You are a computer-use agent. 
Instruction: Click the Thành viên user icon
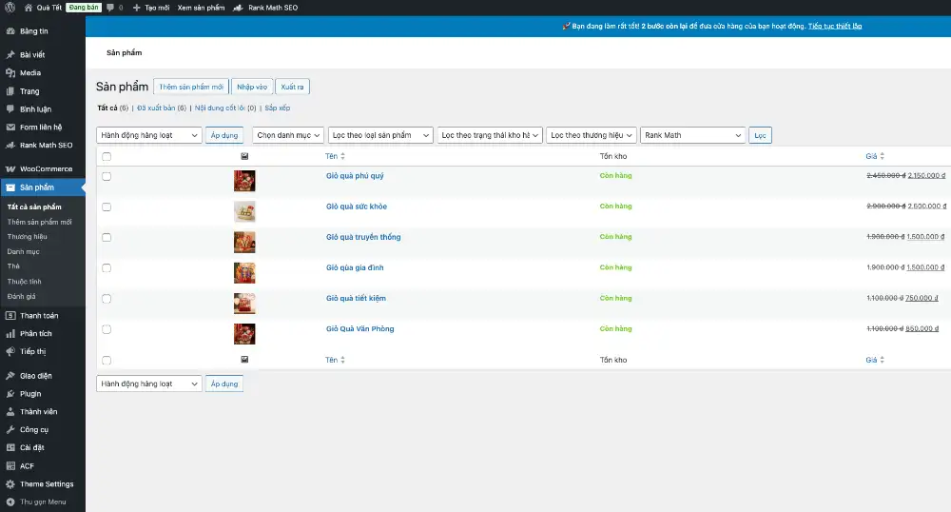(10, 411)
